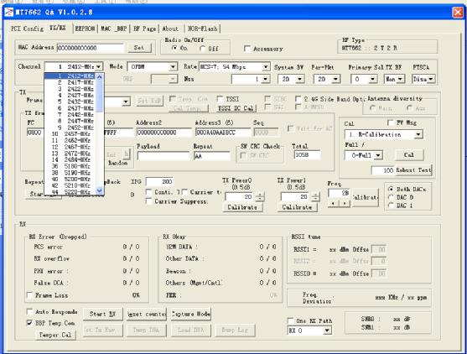This screenshot has height=354, width=467.
Task: Open the About tab
Action: [170, 29]
